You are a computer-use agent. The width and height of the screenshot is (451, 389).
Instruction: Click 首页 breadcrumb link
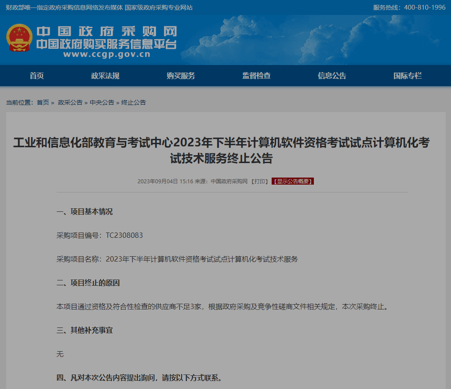point(43,102)
